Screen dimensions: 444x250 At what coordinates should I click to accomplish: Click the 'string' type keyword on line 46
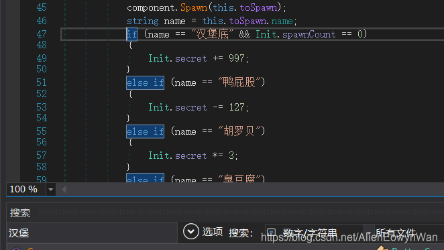click(x=142, y=21)
